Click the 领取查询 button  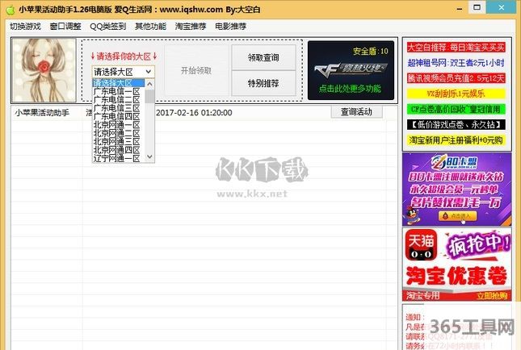tap(263, 57)
